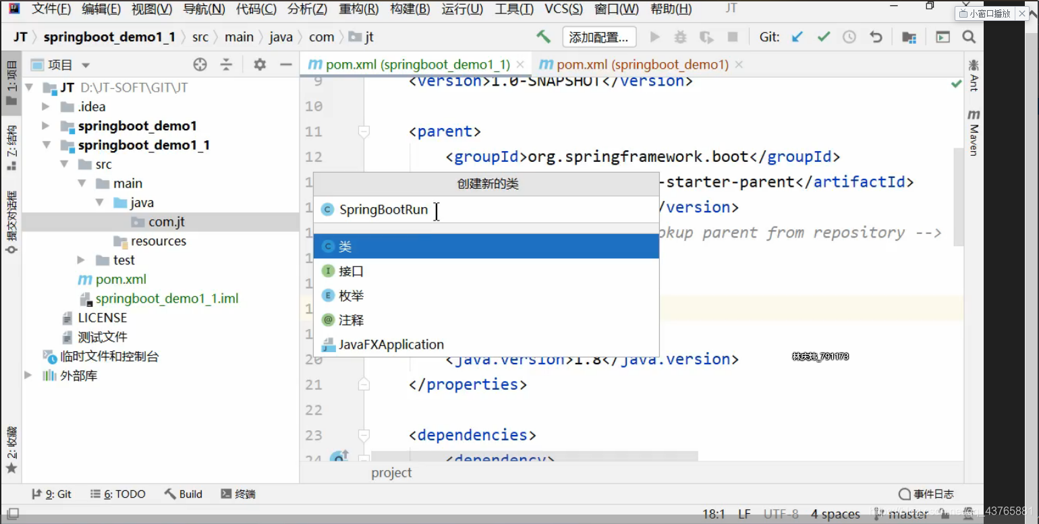Click Git Commit checkmark icon
This screenshot has width=1039, height=524.
823,37
